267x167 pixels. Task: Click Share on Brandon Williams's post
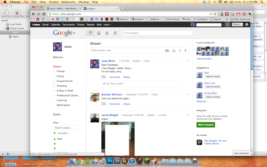click(x=127, y=104)
